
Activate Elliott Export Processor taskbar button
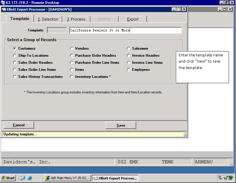(x=115, y=178)
